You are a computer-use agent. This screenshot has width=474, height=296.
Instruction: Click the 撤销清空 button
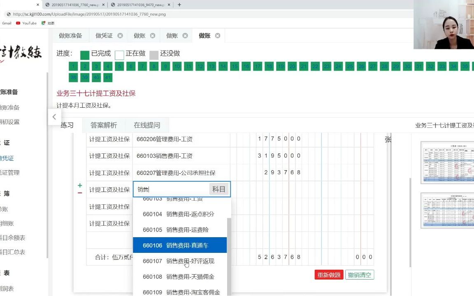[x=359, y=275]
